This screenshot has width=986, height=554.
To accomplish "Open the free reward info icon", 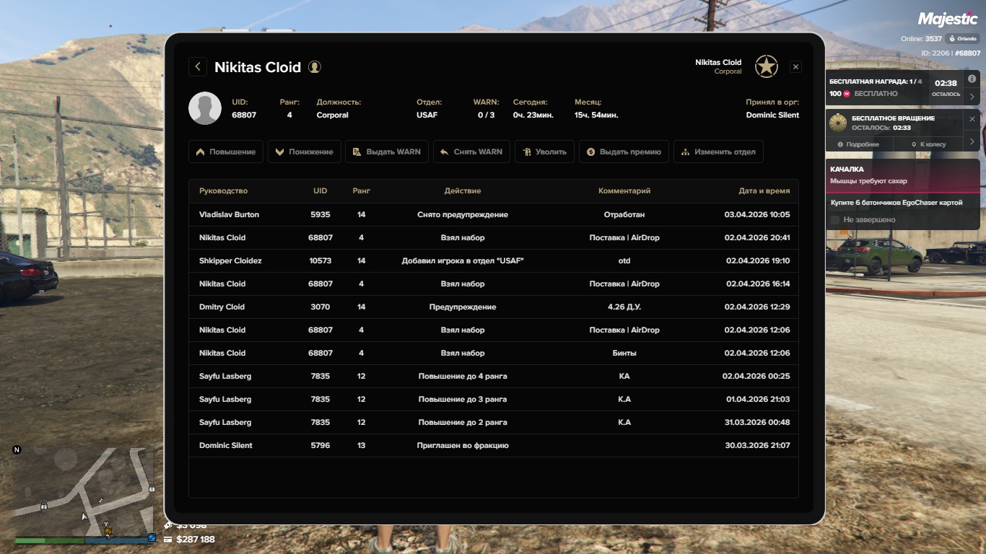I will click(x=972, y=79).
